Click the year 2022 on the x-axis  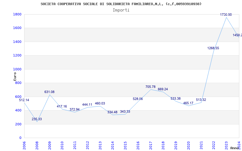pyautogui.click(x=214, y=146)
